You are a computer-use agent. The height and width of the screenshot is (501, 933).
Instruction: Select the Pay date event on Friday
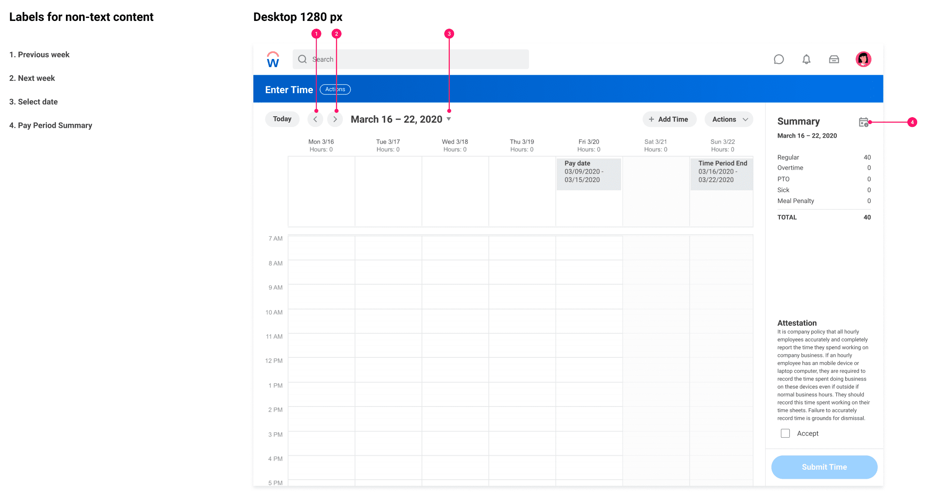[x=588, y=174]
